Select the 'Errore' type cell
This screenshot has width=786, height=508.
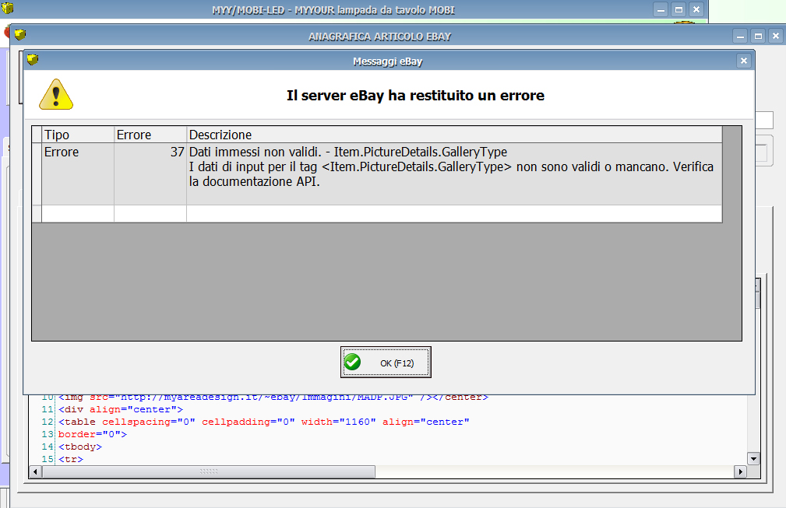78,173
